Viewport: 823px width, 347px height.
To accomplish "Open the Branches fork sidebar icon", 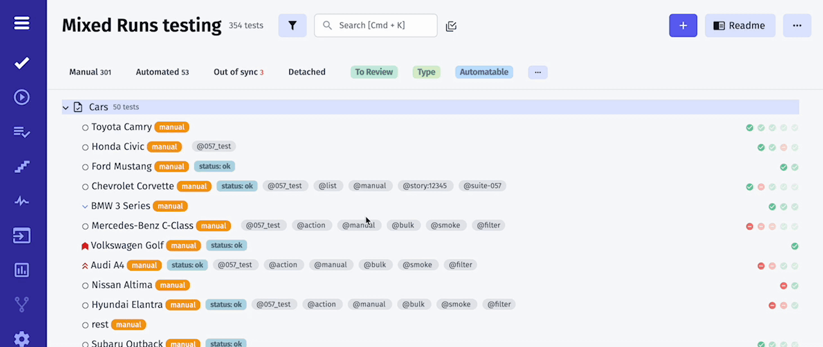I will click(22, 304).
